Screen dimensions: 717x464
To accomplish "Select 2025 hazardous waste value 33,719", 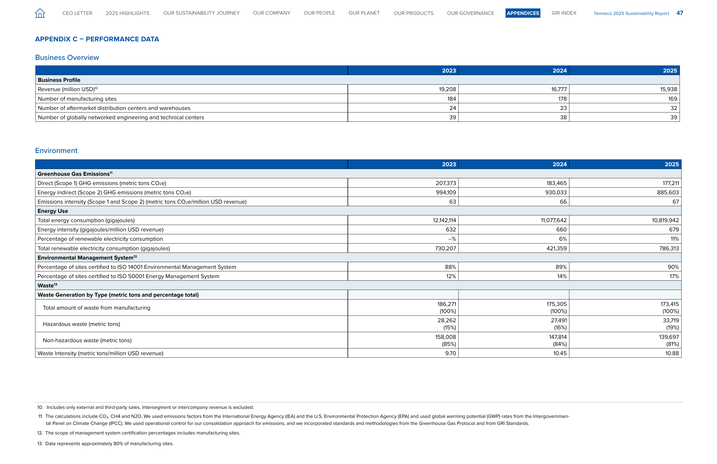I will tap(671, 321).
